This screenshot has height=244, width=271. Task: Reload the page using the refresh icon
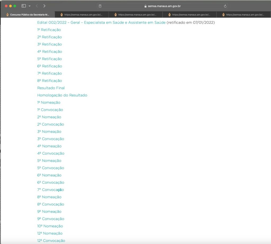pos(225,6)
